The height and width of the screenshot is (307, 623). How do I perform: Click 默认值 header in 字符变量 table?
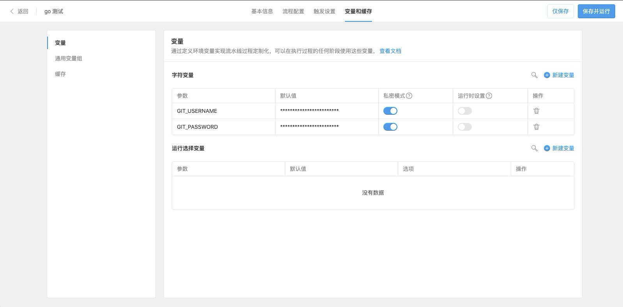tap(288, 96)
